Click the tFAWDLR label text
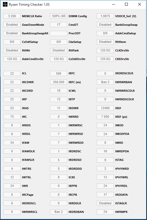Image resolution: width=147 pixels, height=220 pixels. (28, 151)
